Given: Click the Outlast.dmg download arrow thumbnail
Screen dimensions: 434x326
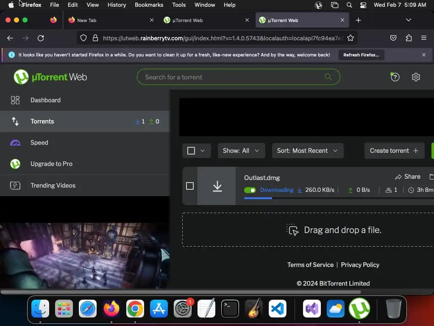Looking at the screenshot, I should (217, 186).
